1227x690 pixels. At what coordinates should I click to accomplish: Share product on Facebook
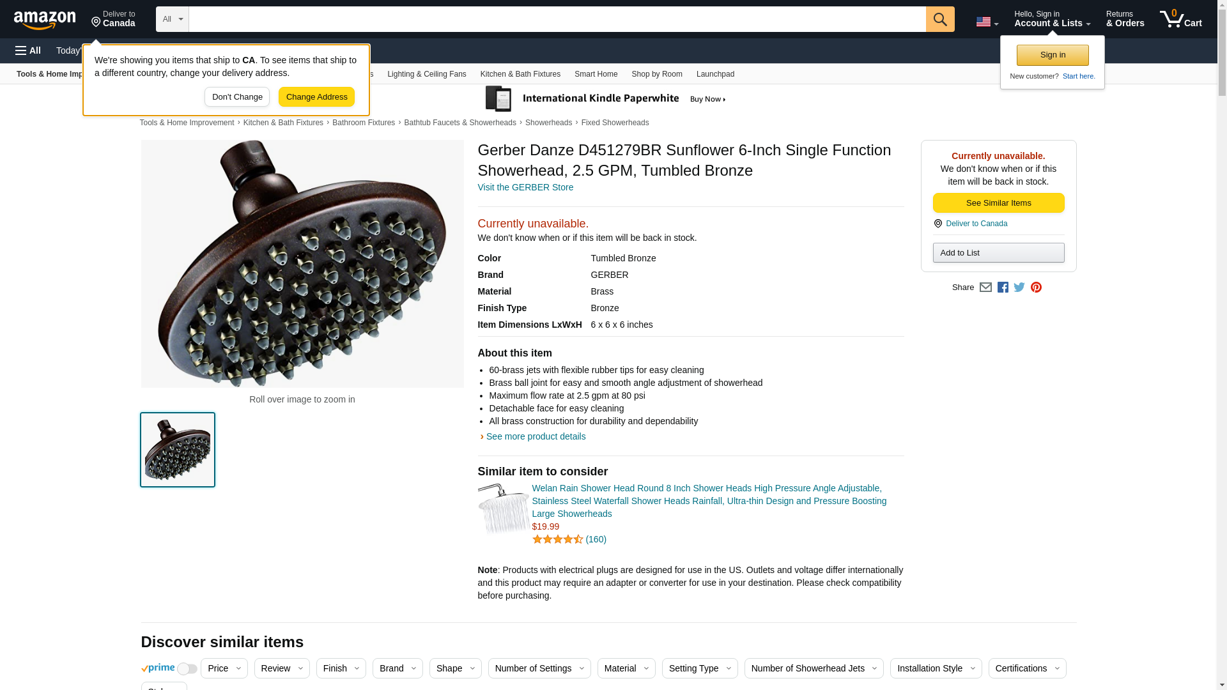pos(1003,287)
